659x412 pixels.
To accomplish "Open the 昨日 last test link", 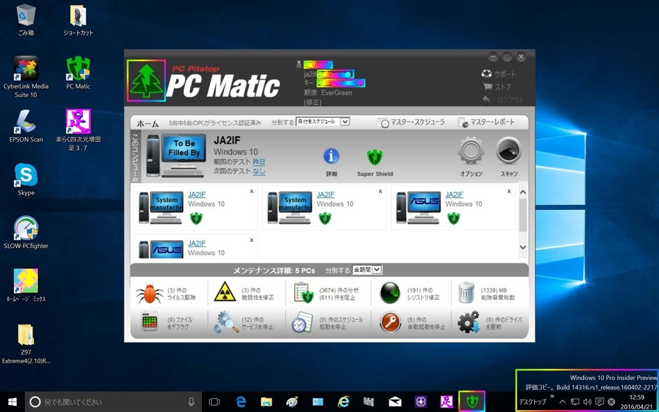I will (x=259, y=162).
